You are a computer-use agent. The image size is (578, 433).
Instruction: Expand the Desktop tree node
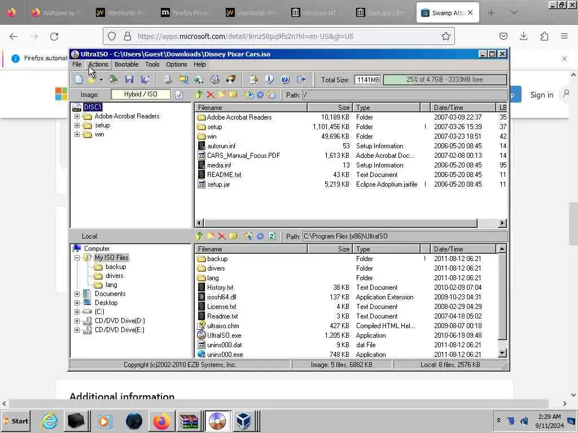(x=77, y=303)
